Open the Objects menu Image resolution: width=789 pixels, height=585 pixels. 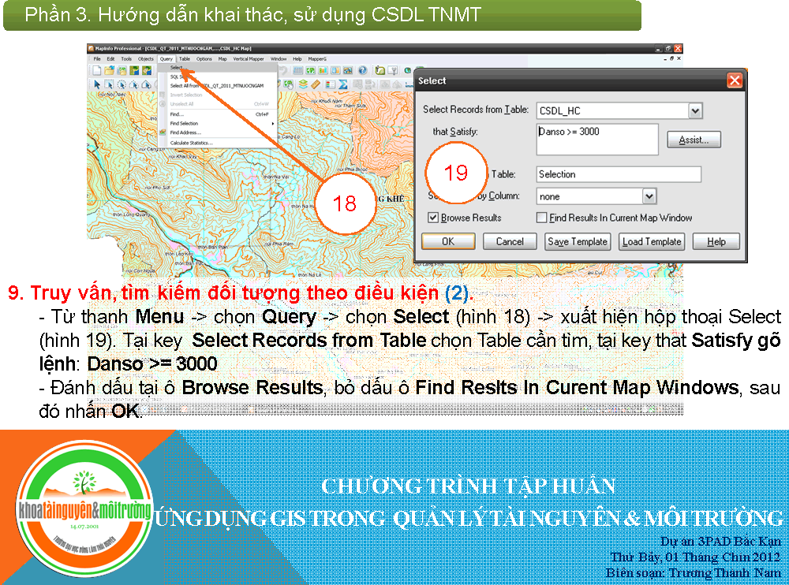(x=145, y=59)
